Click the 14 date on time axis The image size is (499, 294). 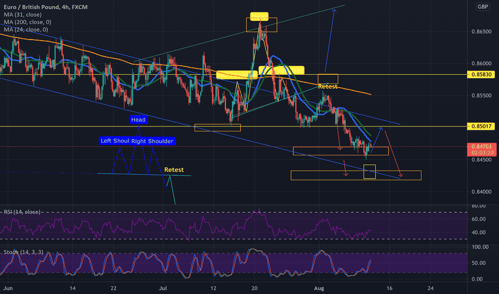click(73, 288)
